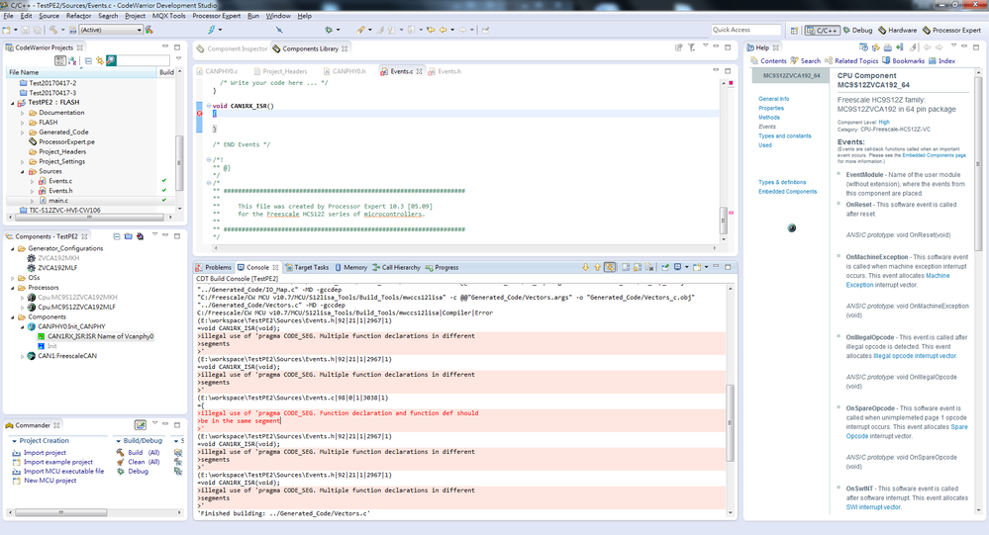Click the filter icon in Components Library
Image resolution: width=989 pixels, height=535 pixels.
(x=691, y=47)
